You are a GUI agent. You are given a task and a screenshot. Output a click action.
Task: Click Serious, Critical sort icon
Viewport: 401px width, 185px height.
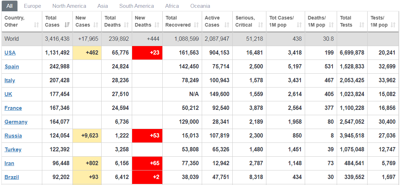tap(261, 25)
